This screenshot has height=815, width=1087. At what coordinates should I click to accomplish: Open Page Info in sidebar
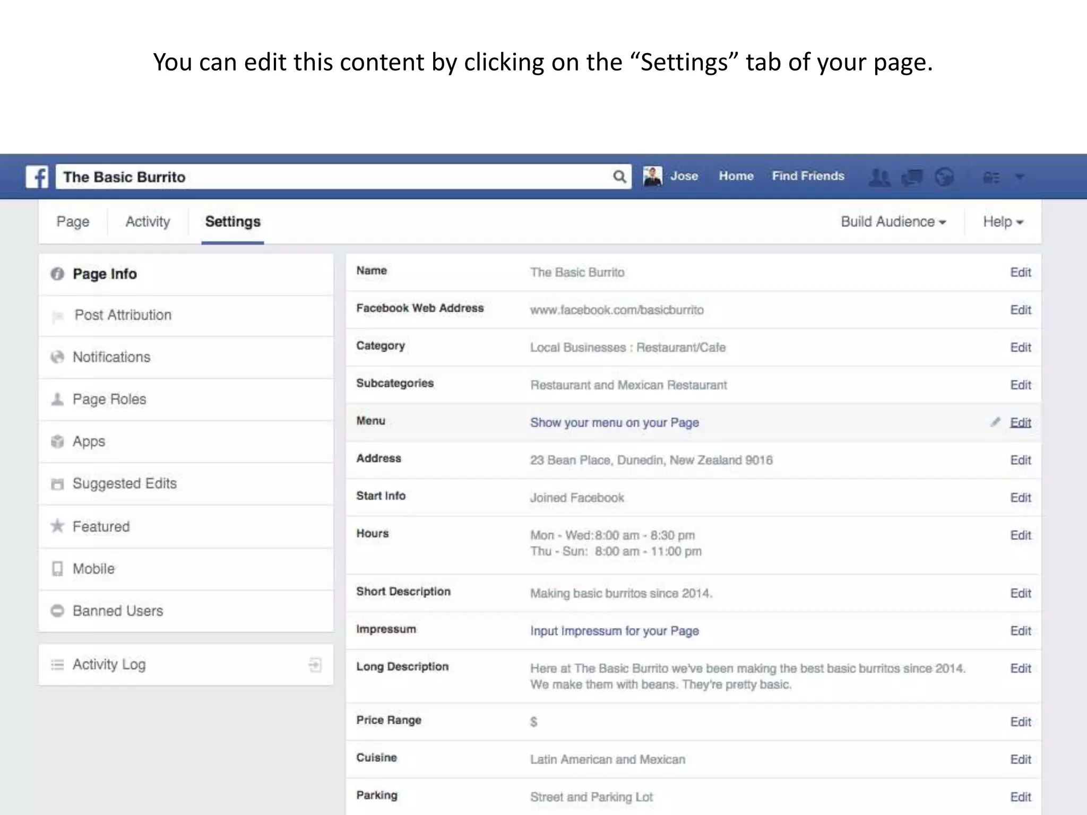tap(186, 274)
